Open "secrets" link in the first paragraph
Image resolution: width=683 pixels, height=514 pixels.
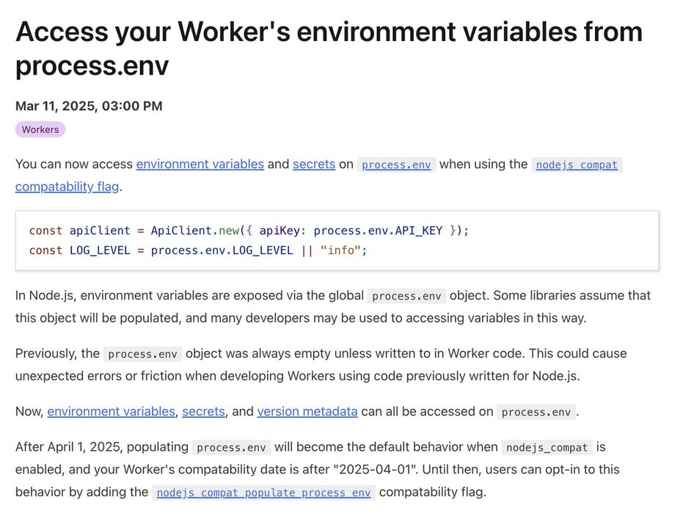pos(314,164)
